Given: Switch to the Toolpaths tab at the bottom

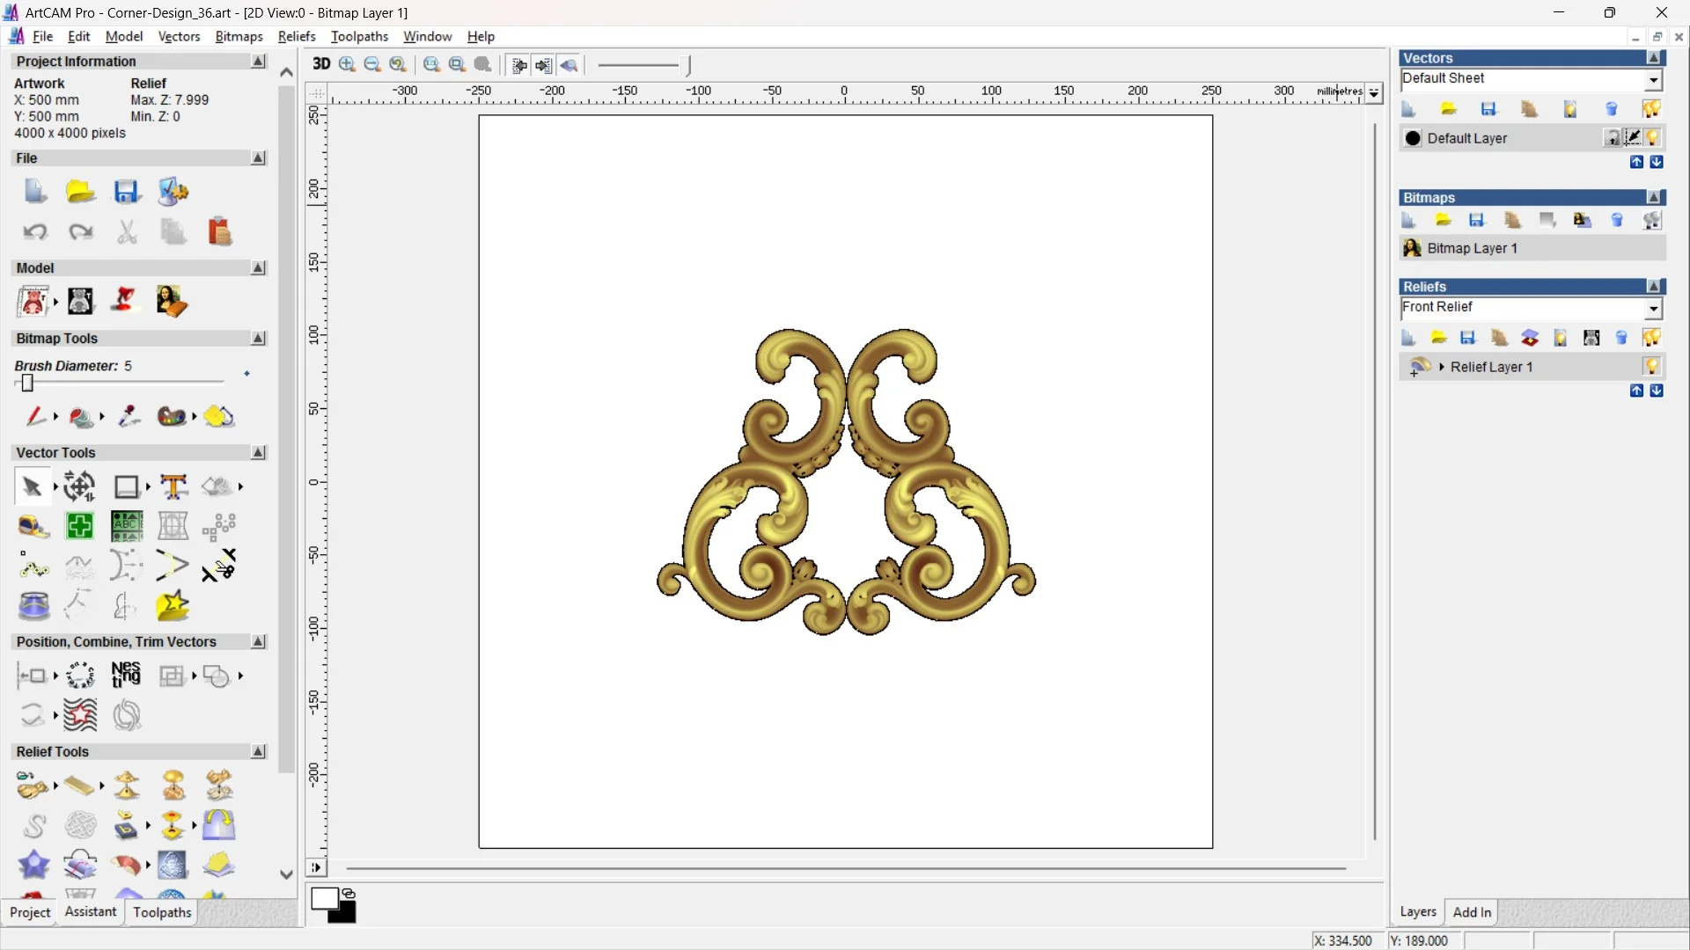Looking at the screenshot, I should click(161, 913).
